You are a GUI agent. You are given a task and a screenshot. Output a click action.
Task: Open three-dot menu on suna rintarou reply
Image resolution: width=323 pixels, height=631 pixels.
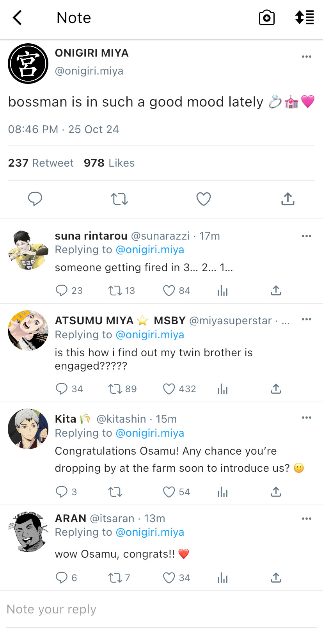point(307,236)
